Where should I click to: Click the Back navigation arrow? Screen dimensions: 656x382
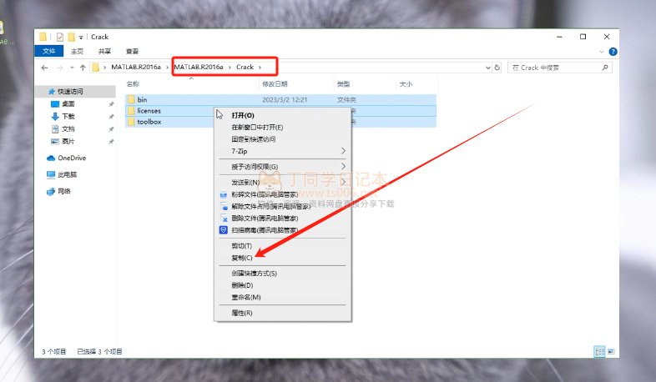pyautogui.click(x=45, y=68)
